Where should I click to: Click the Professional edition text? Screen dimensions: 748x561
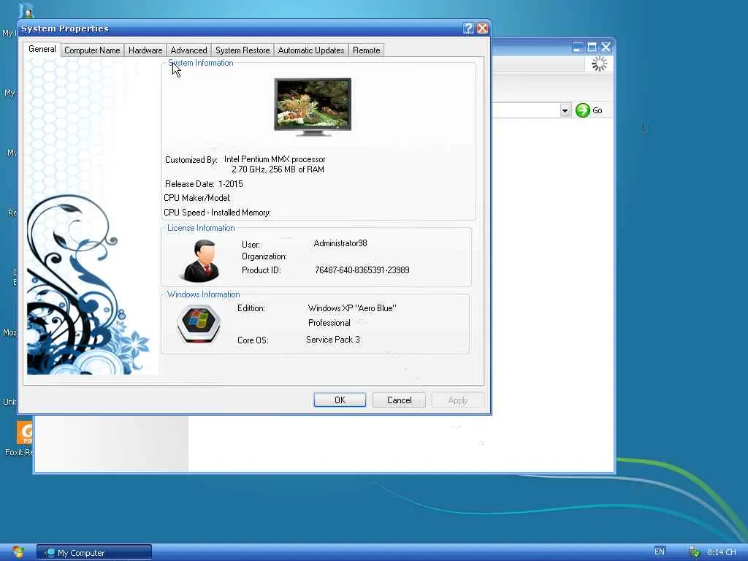329,323
